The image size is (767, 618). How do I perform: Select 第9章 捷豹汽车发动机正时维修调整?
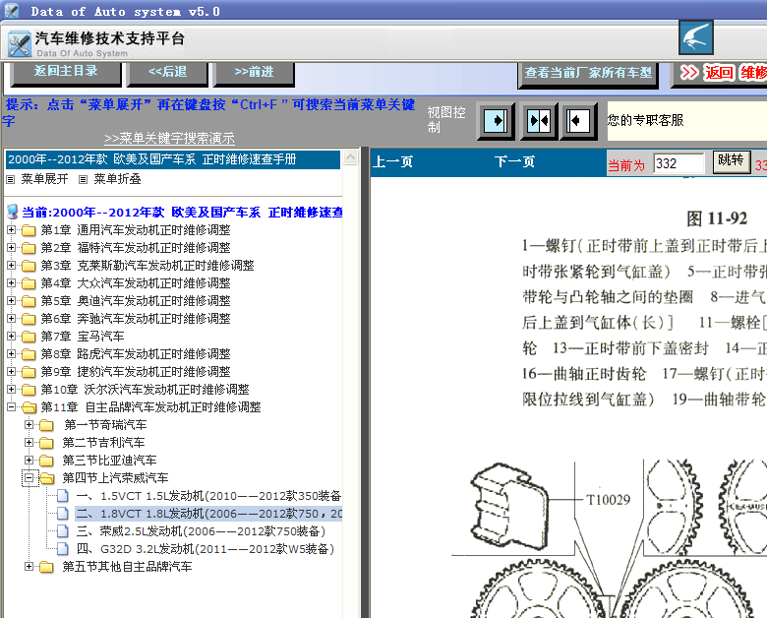coord(136,372)
